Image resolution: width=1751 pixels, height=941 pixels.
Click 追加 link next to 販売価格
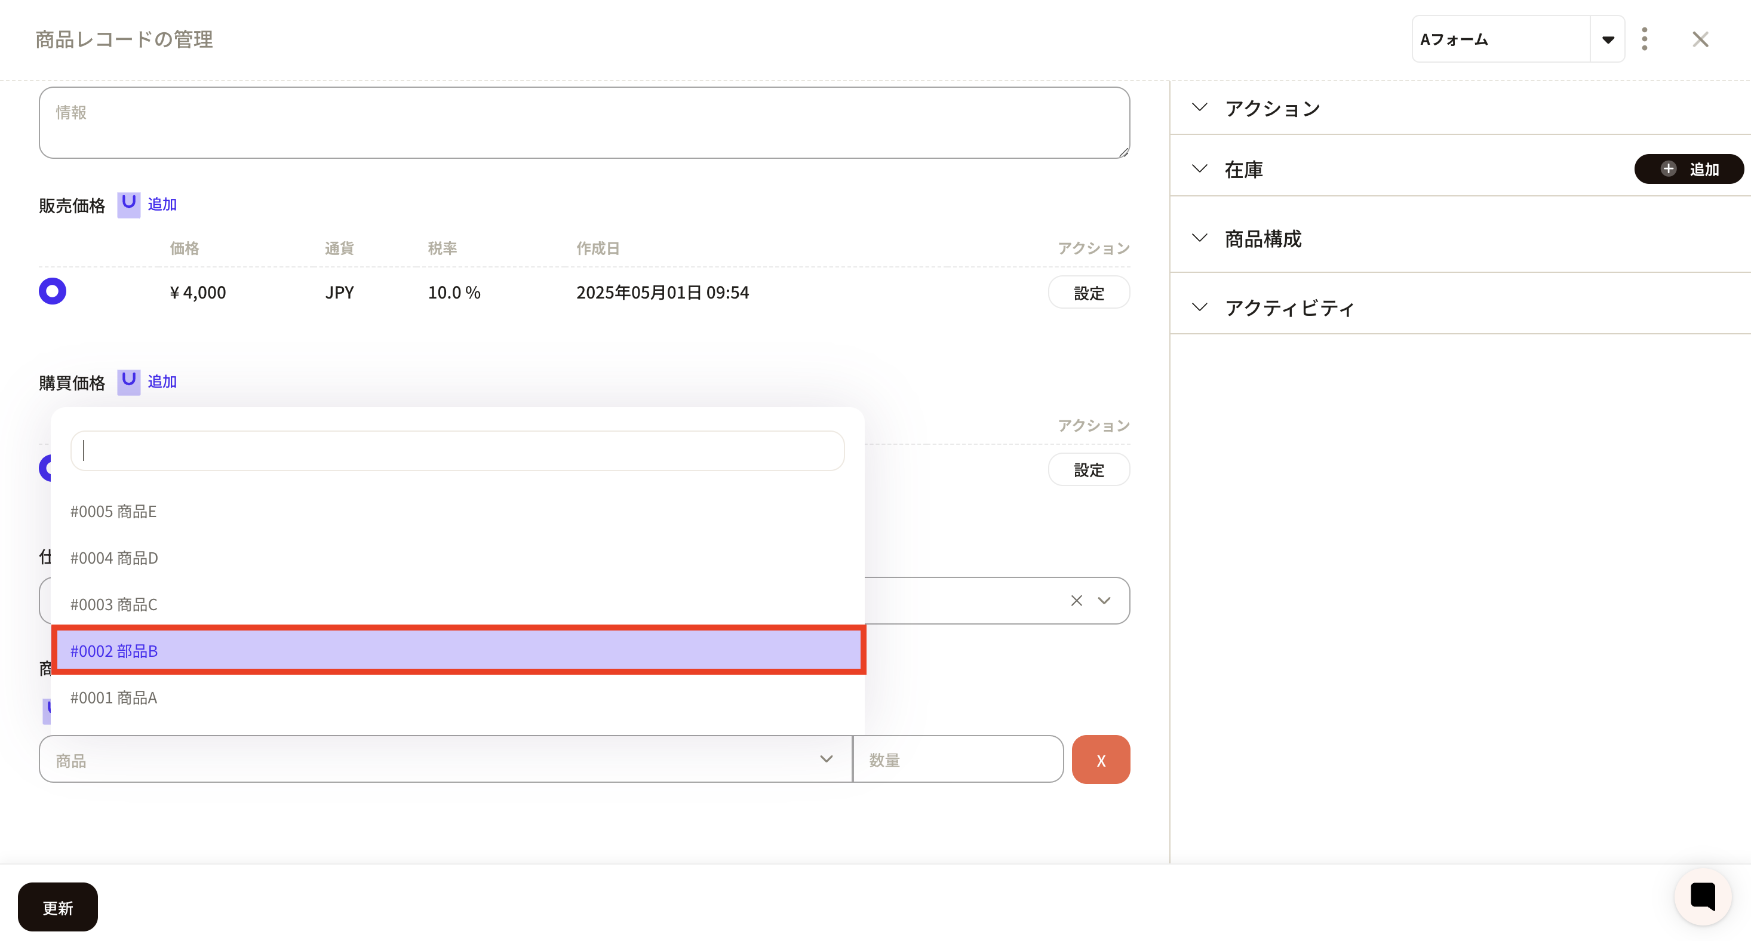tap(162, 205)
